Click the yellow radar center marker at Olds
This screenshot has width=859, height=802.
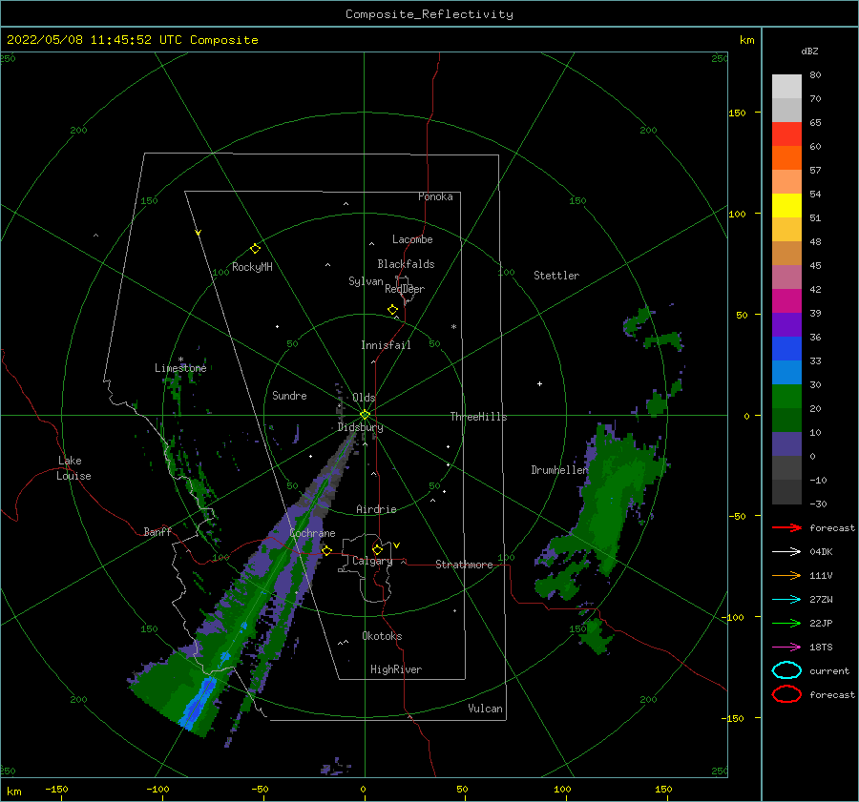365,415
